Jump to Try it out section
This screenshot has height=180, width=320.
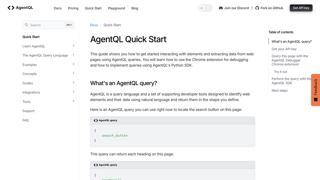(281, 72)
